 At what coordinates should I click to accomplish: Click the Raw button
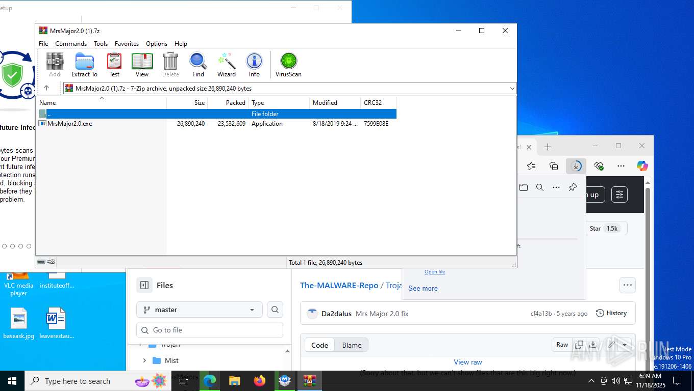[x=562, y=345]
